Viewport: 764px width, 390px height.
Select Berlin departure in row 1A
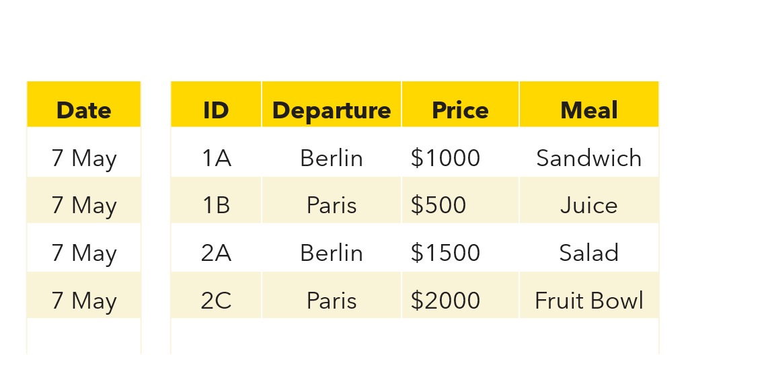332,153
